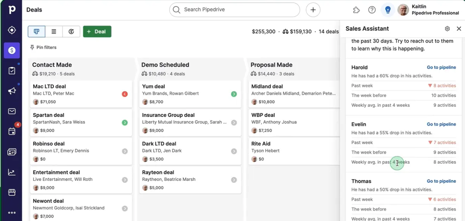Open More three-dots menu in sidebar
This screenshot has width=465, height=221.
pos(12,212)
